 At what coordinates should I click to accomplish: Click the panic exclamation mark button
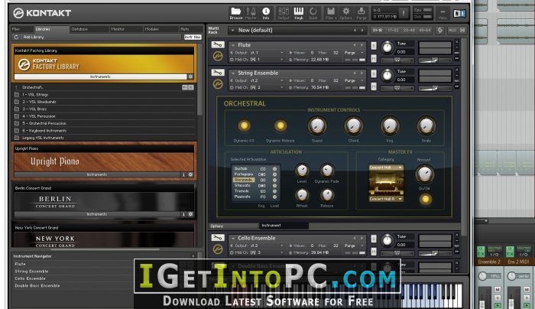[x=404, y=13]
